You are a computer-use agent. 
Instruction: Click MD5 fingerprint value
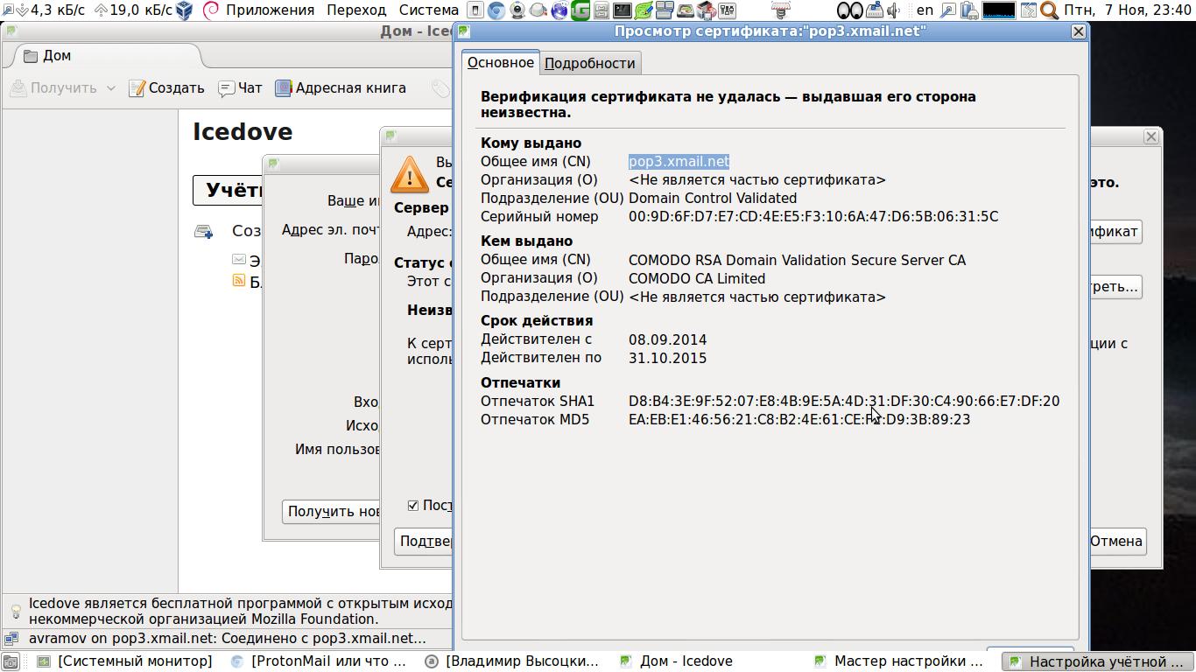799,419
